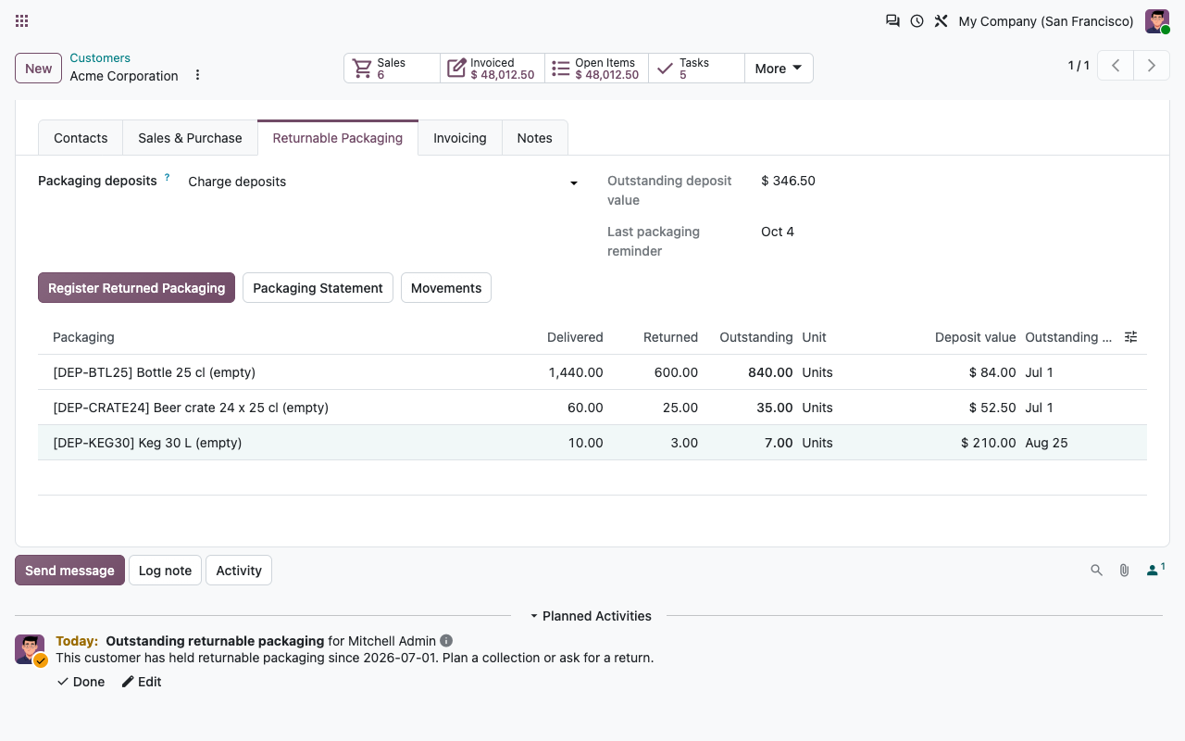This screenshot has width=1185, height=741.
Task: Switch to the Sales & Purchase tab
Action: pos(190,138)
